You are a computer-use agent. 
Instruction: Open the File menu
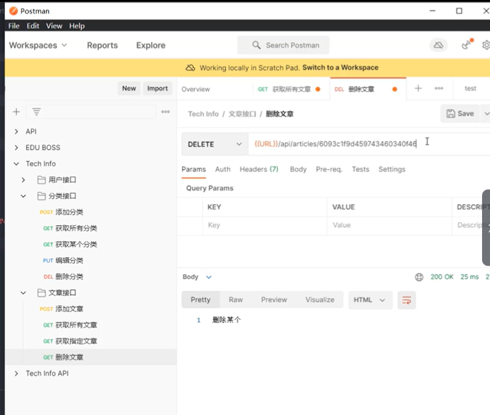(x=13, y=26)
